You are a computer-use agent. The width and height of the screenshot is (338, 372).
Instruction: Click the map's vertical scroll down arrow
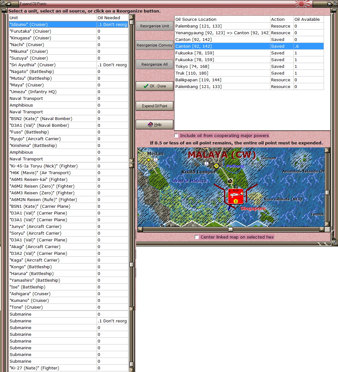(x=327, y=224)
